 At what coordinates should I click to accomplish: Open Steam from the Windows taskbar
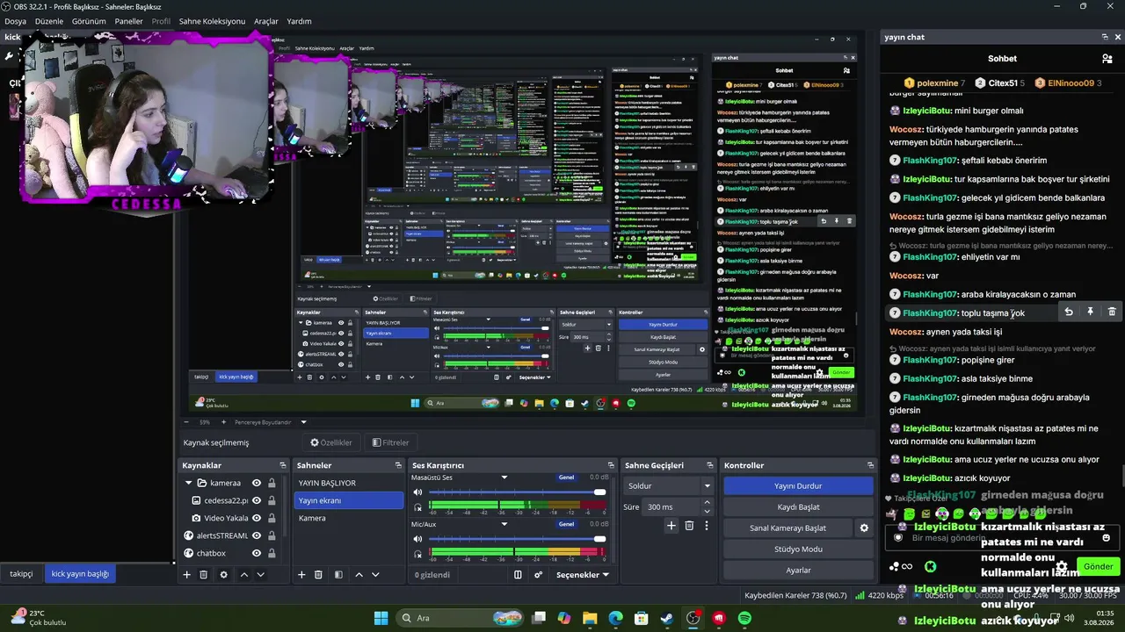click(667, 618)
